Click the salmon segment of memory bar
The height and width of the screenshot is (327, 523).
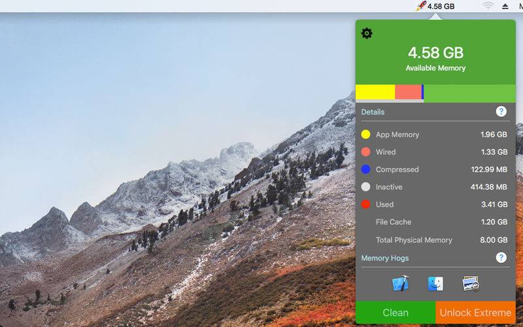tap(408, 92)
